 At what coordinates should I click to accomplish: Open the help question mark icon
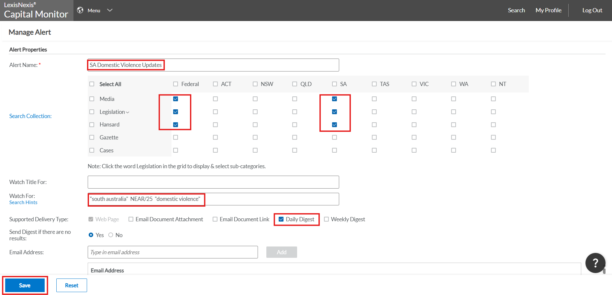pos(595,263)
